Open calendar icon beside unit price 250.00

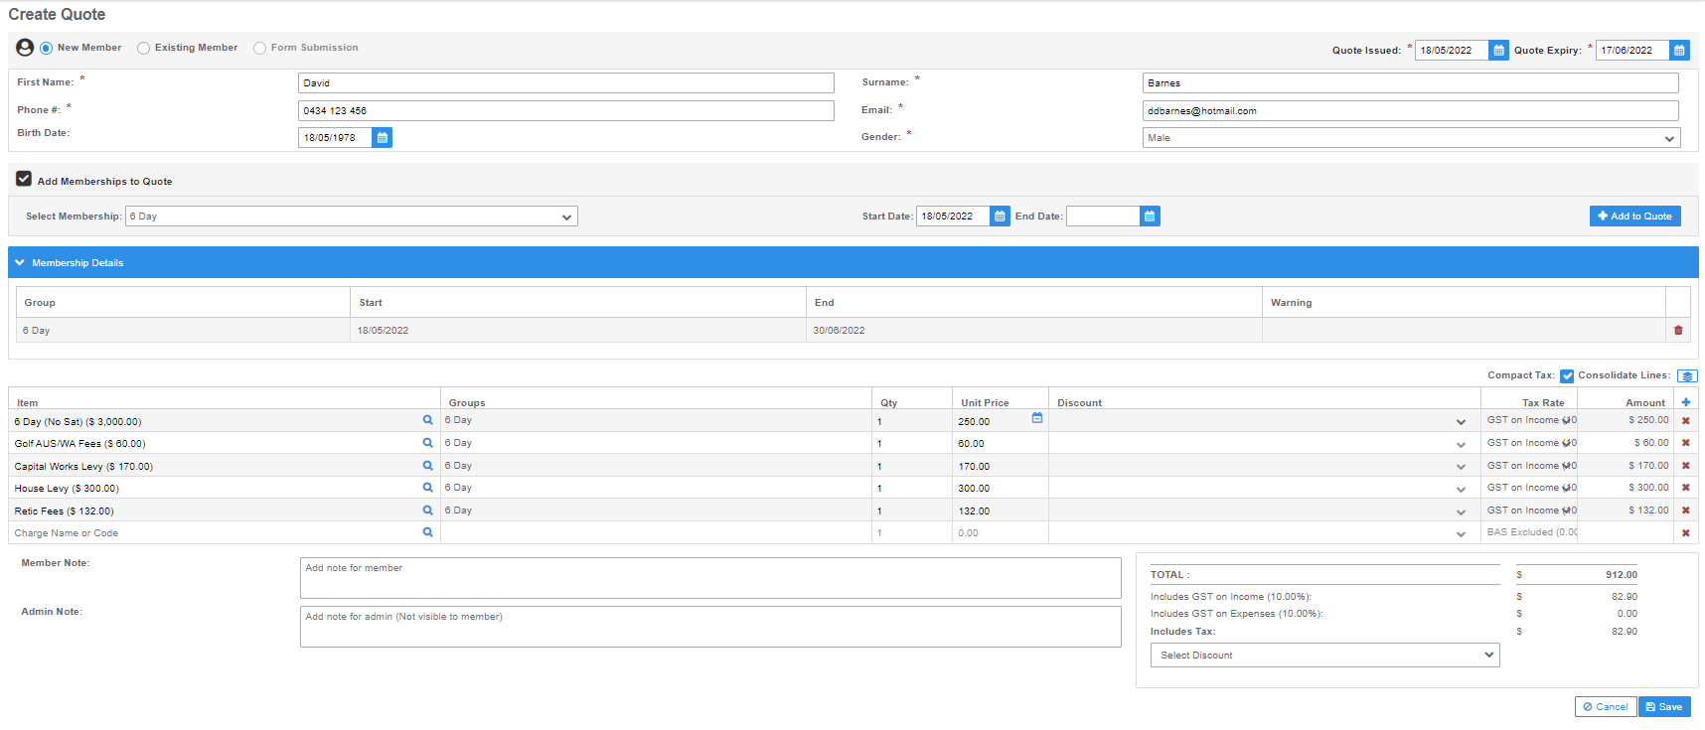tap(1037, 418)
